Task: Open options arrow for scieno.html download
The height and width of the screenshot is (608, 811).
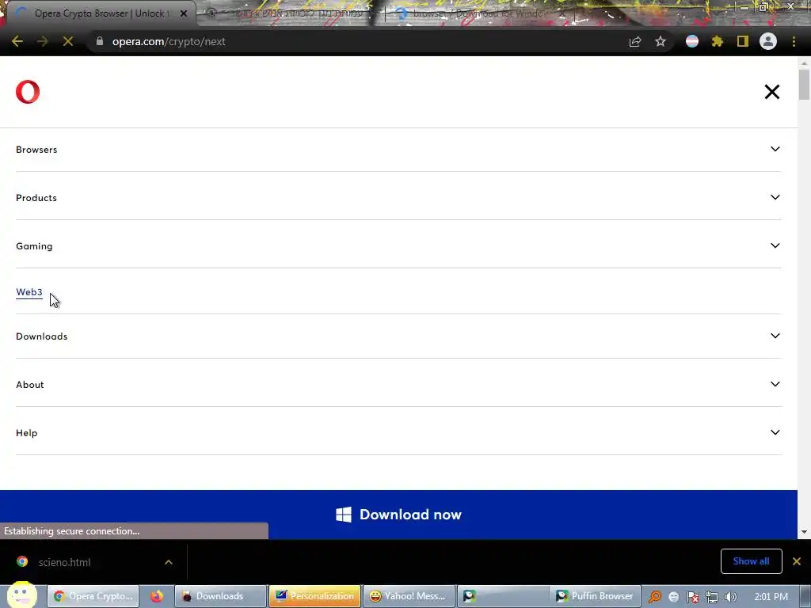Action: coord(169,562)
